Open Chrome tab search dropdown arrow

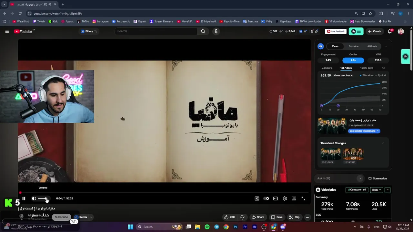pyautogui.click(x=4, y=5)
